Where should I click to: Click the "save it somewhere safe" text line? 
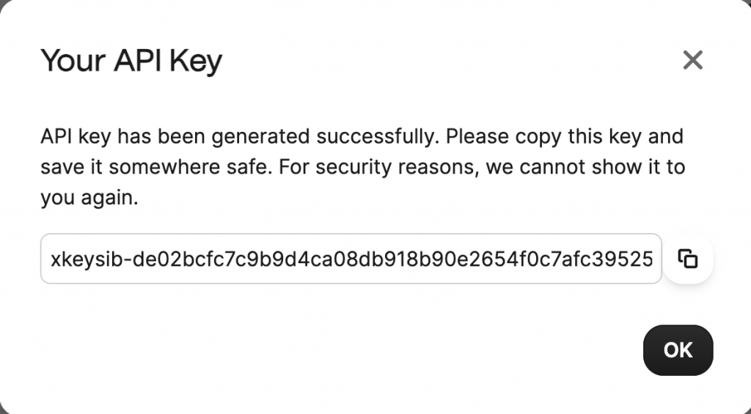pos(156,168)
